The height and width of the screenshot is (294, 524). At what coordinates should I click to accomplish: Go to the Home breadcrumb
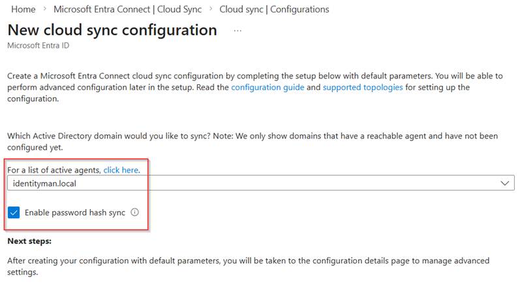click(x=23, y=10)
